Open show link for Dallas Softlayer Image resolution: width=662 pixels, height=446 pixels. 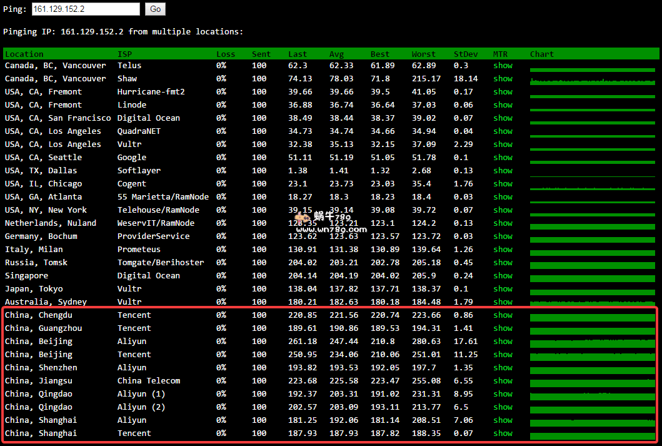[503, 171]
